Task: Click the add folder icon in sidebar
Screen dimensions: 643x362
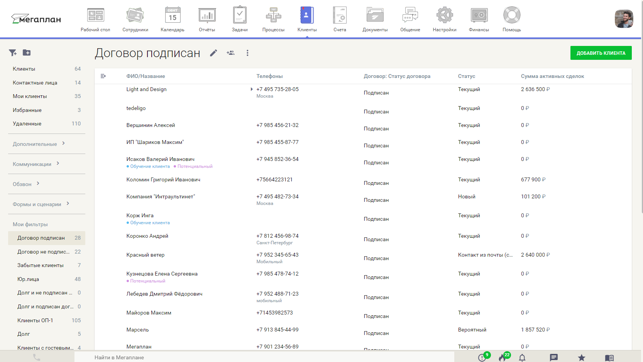Action: pyautogui.click(x=27, y=53)
